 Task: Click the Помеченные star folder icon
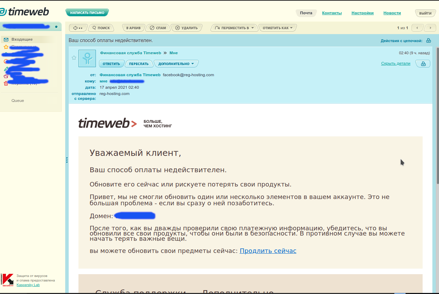click(6, 47)
